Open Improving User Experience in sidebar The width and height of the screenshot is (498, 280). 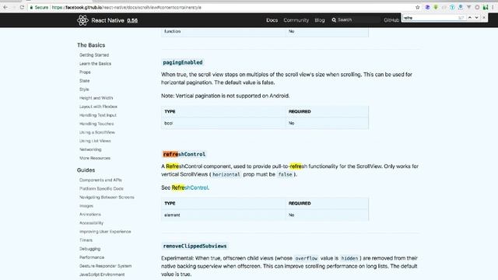coord(105,232)
